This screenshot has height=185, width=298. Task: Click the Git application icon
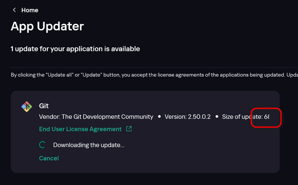27,107
